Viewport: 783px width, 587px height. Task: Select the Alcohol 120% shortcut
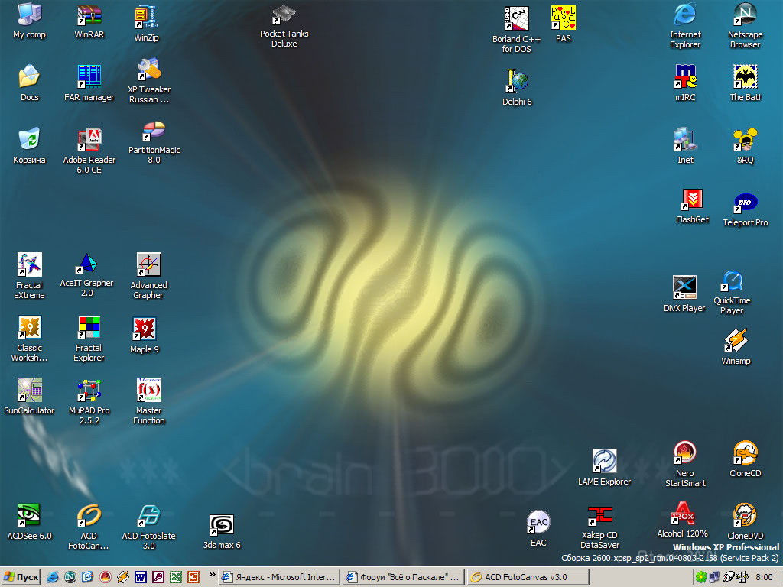pos(681,514)
